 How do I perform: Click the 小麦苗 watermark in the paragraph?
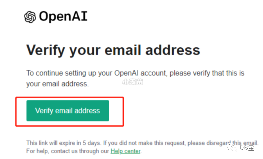pos(132,82)
